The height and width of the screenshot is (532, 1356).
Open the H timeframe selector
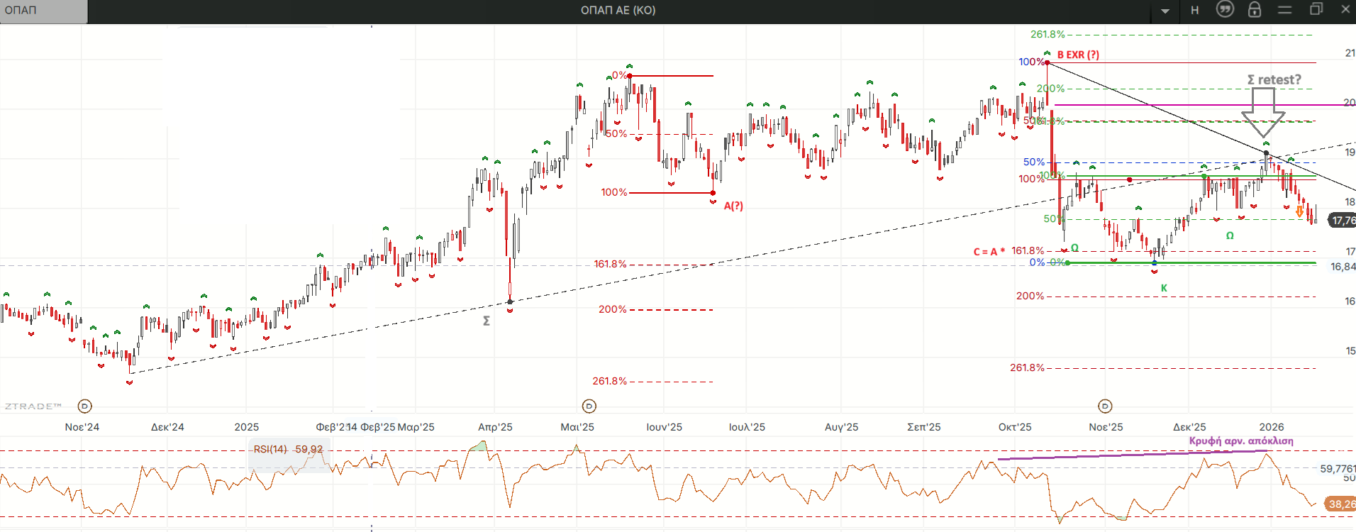[x=1195, y=10]
